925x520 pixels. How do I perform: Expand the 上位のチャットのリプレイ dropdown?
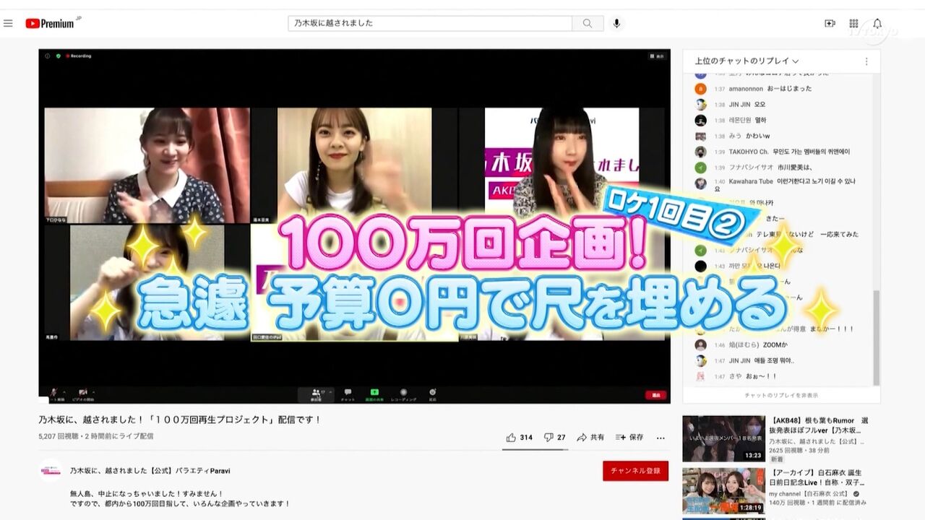[x=747, y=61]
